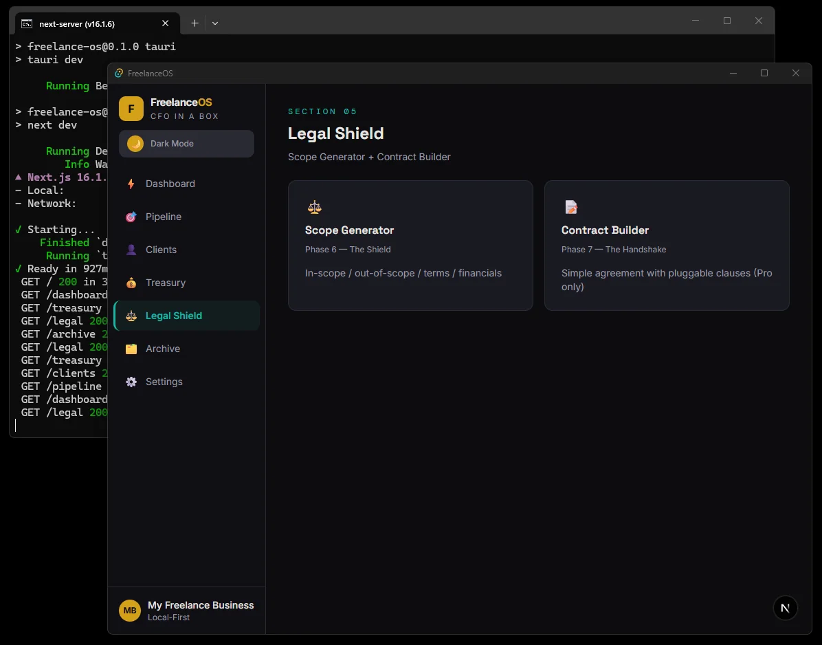Open the Pipeline section
The image size is (822, 645).
click(187, 217)
